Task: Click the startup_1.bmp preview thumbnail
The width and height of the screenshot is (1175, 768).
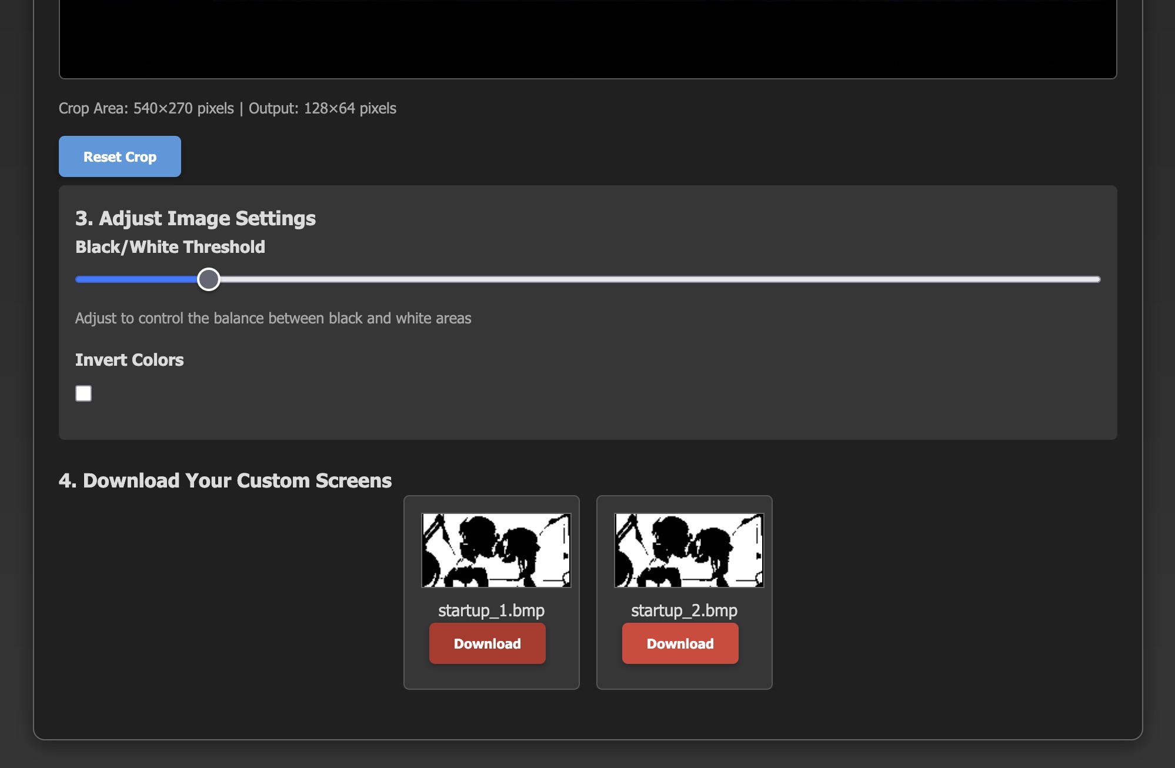Action: (x=496, y=550)
